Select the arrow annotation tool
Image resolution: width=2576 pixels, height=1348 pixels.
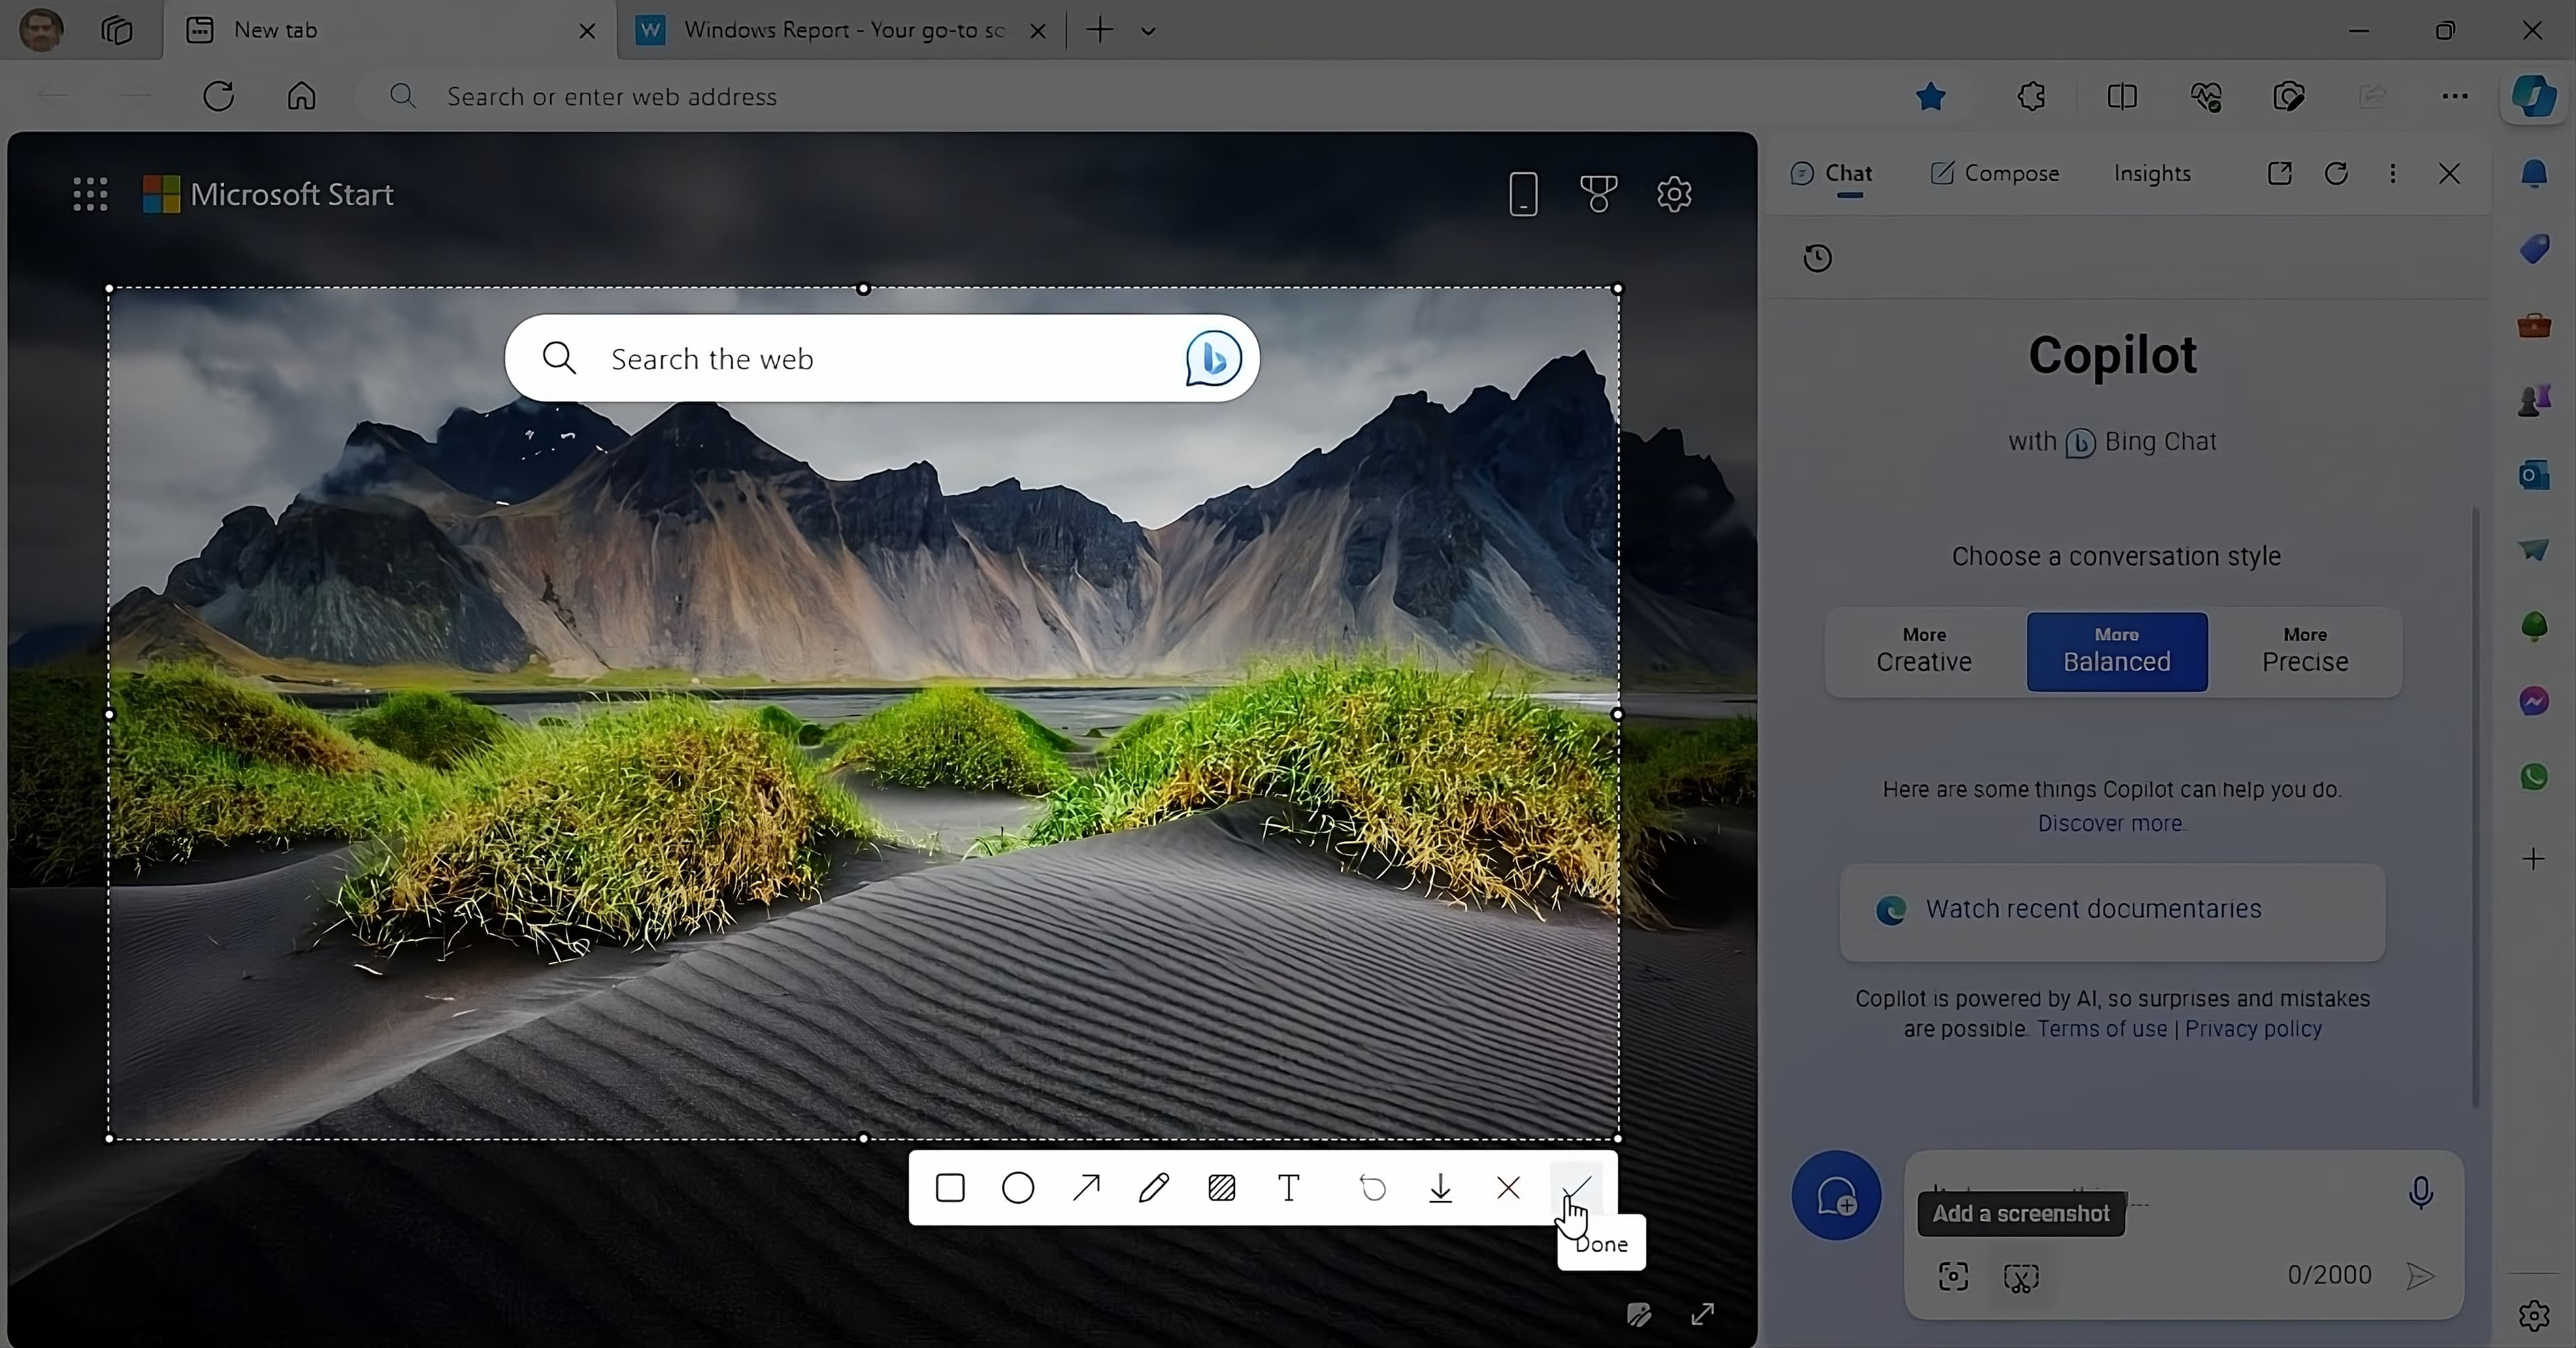[1087, 1188]
